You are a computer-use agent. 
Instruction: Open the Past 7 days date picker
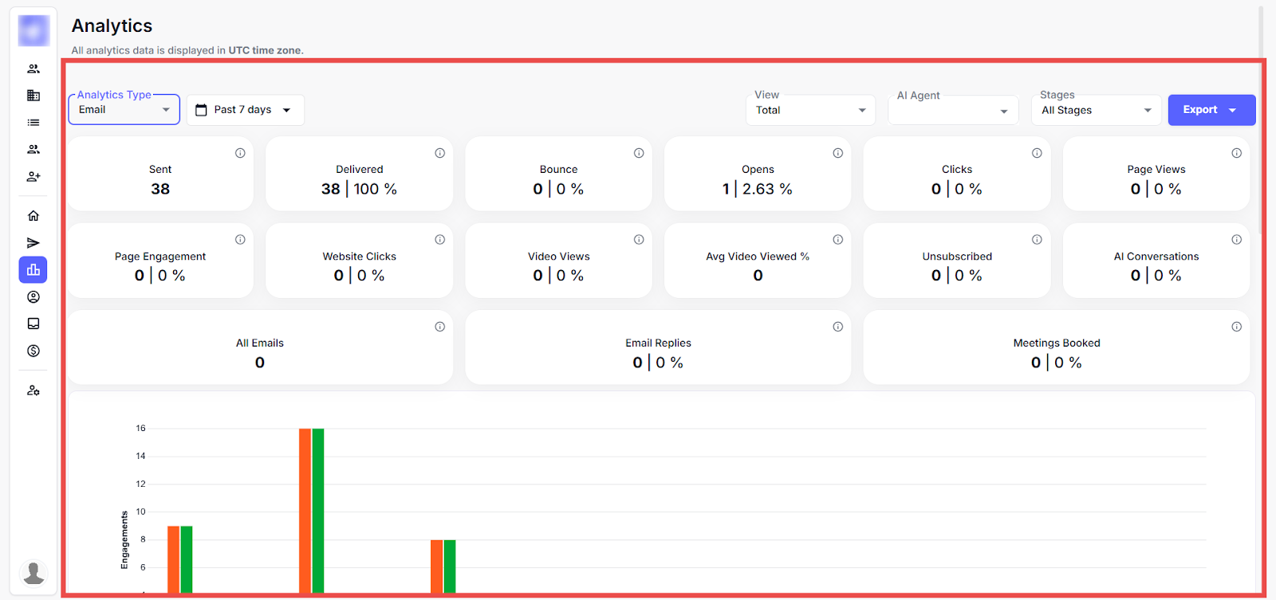(x=245, y=110)
